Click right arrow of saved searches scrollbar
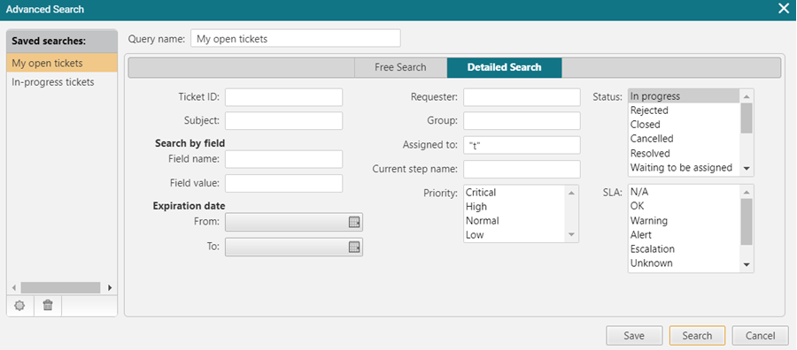The width and height of the screenshot is (797, 350). [110, 287]
